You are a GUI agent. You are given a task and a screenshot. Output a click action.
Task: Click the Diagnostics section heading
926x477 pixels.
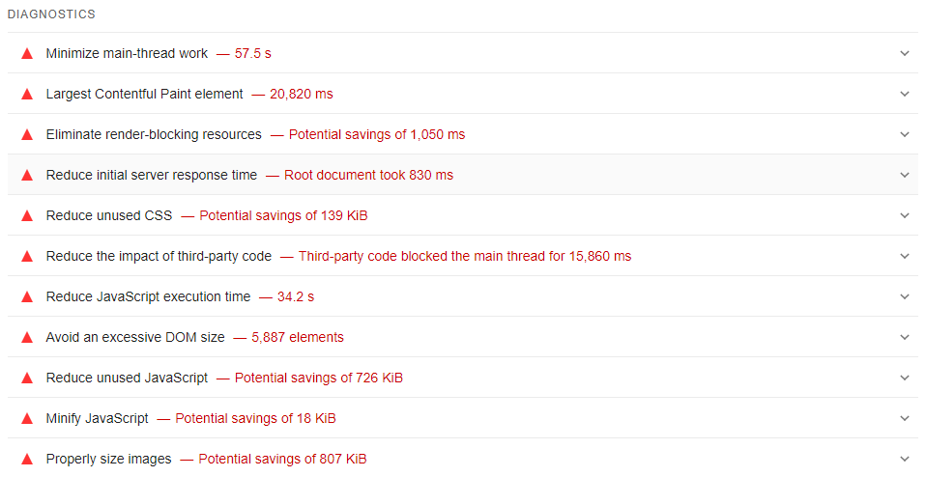(51, 15)
